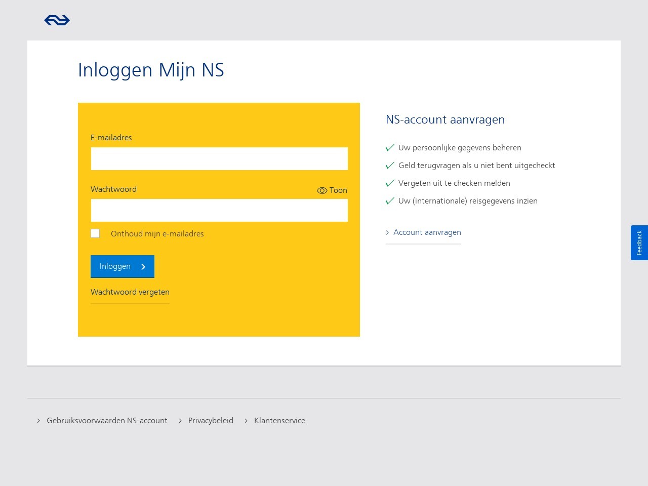Open the Account aanvragen link
Screen dimensions: 648x486
[423, 232]
